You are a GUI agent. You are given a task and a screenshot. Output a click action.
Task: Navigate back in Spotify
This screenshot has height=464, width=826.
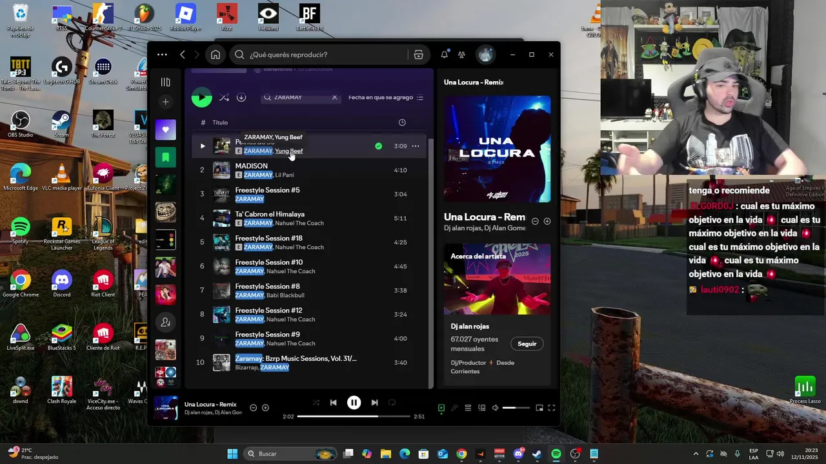[183, 55]
